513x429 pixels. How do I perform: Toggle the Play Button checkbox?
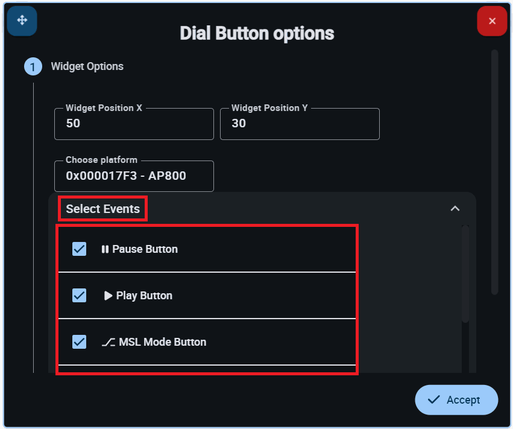pyautogui.click(x=79, y=295)
